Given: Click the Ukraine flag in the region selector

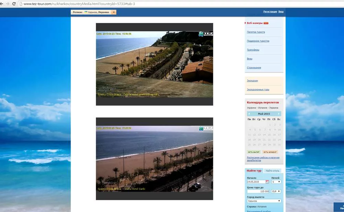Looking at the screenshot, I should coord(86,12).
